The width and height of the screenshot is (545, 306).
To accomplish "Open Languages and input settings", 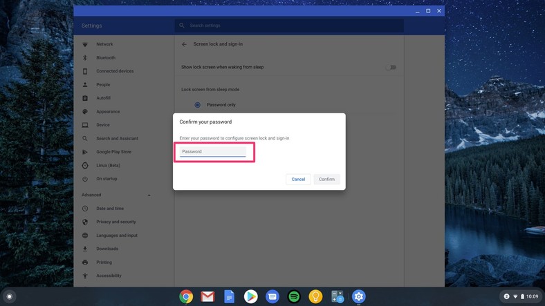I will tap(117, 236).
